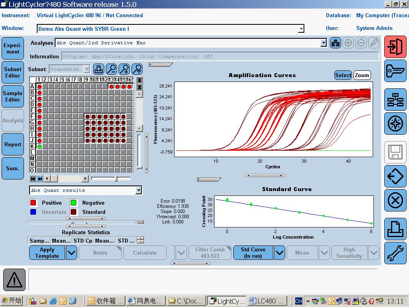
Task: Click the magnifier with plus sign icon
Action: coord(124,69)
